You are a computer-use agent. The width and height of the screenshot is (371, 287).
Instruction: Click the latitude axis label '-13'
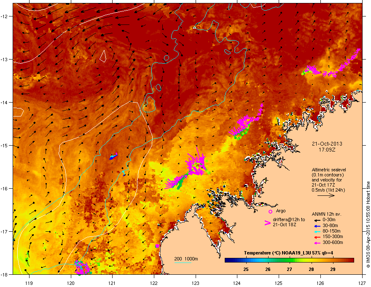click(5, 59)
